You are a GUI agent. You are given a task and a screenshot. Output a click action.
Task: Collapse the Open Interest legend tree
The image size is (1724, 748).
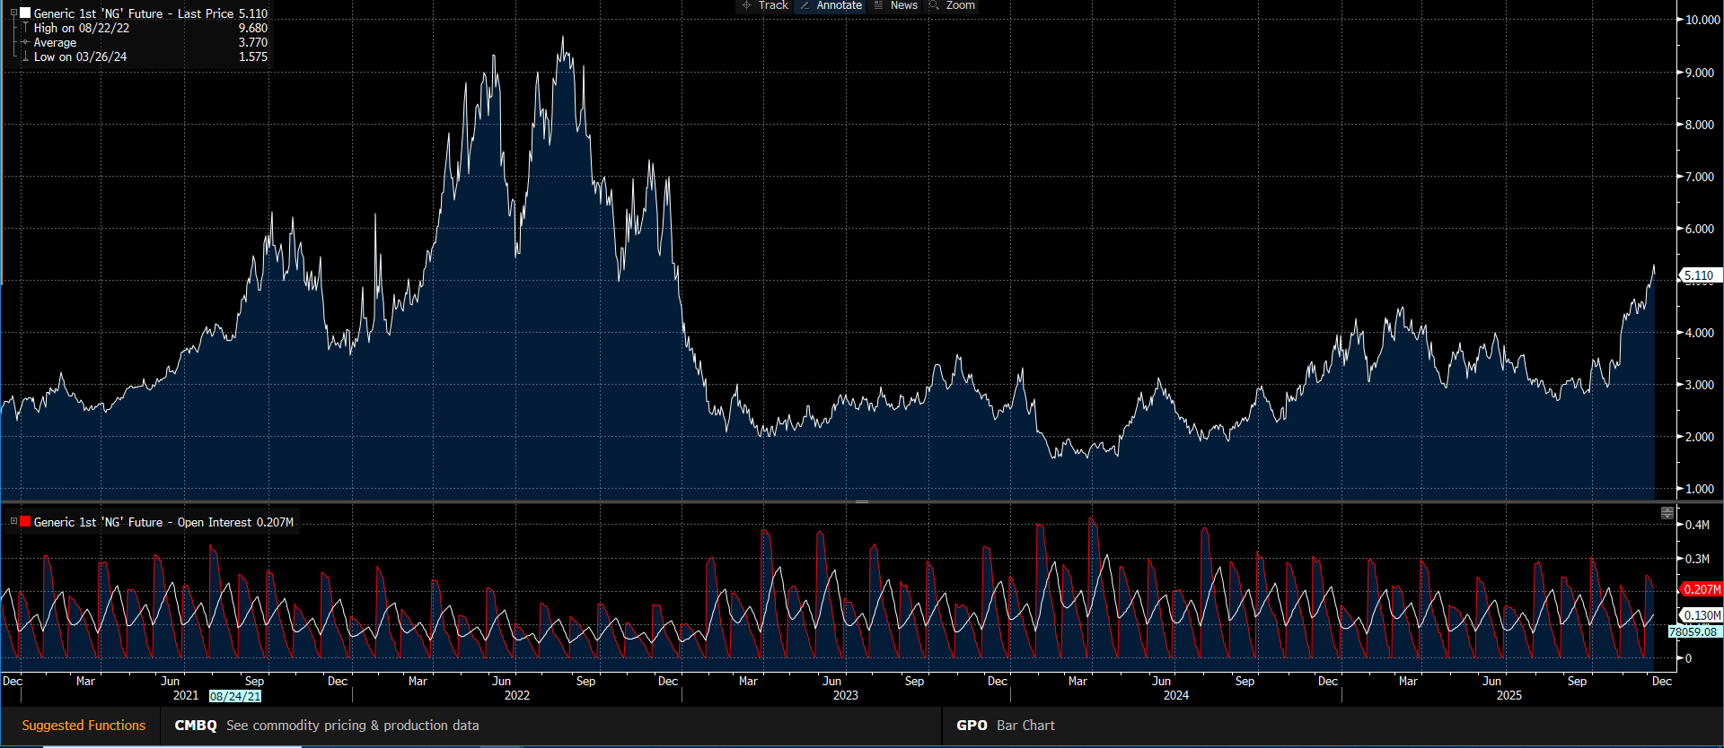coord(13,522)
